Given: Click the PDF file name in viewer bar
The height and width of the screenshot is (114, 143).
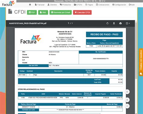Looking at the screenshot, I should click(28, 23).
